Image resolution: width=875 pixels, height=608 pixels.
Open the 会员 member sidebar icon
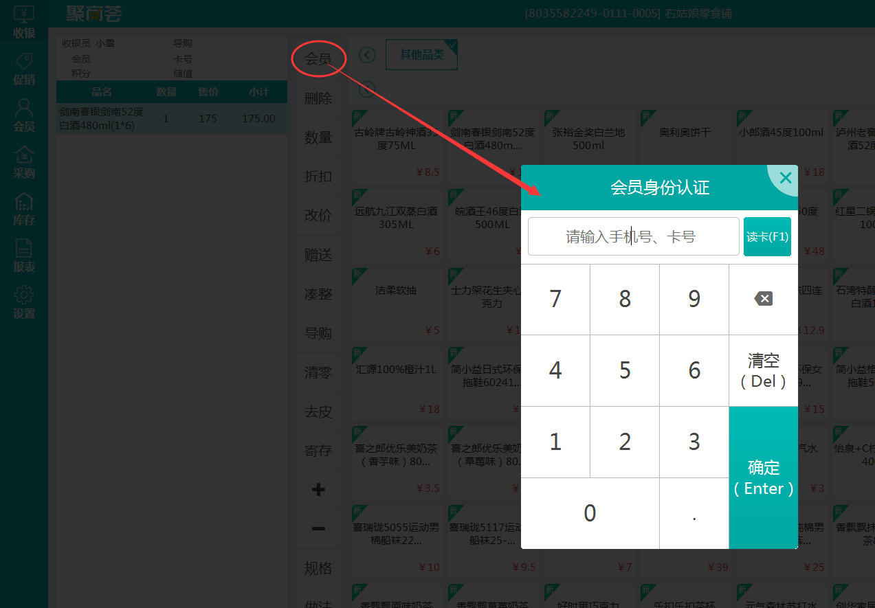click(24, 115)
